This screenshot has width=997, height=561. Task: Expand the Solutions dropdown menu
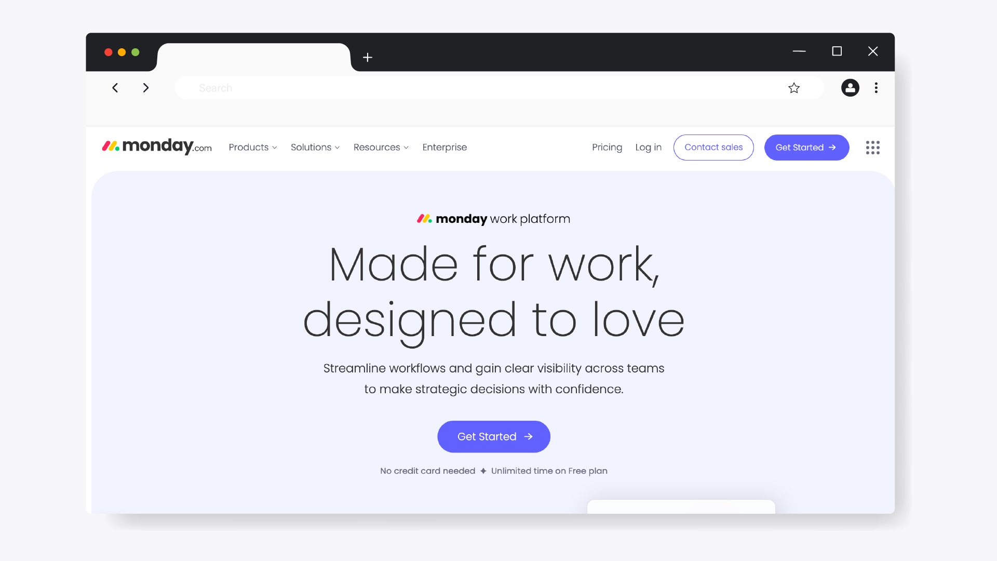(314, 148)
